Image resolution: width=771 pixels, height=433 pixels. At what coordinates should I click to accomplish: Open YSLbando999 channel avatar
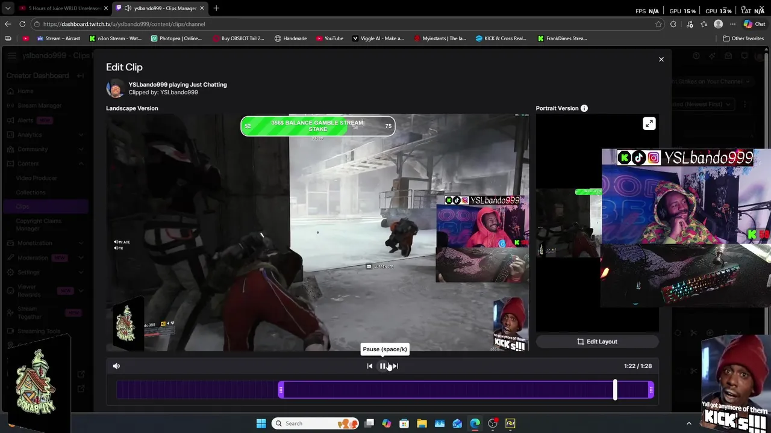pyautogui.click(x=114, y=88)
